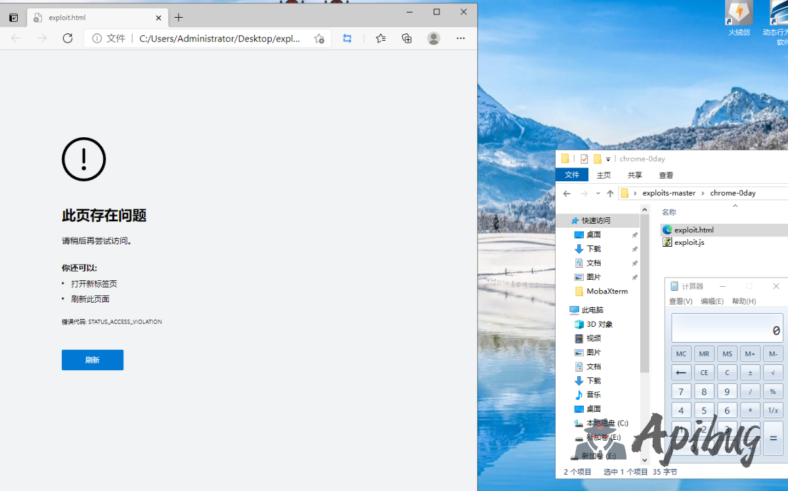
Task: Click the browser reload icon
Action: 68,39
